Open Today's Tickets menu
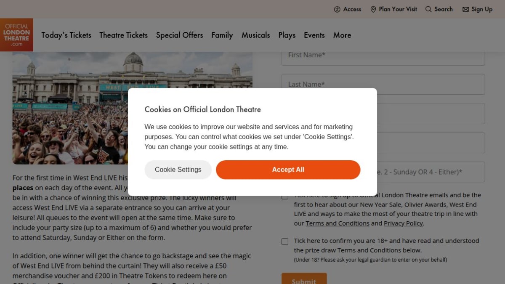This screenshot has width=505, height=284. pos(66,35)
